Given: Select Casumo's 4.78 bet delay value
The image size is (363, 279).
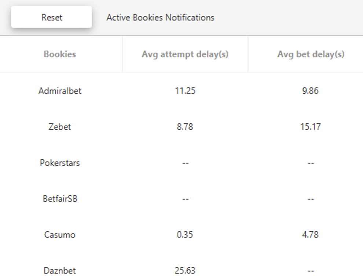Looking at the screenshot, I should (310, 235).
